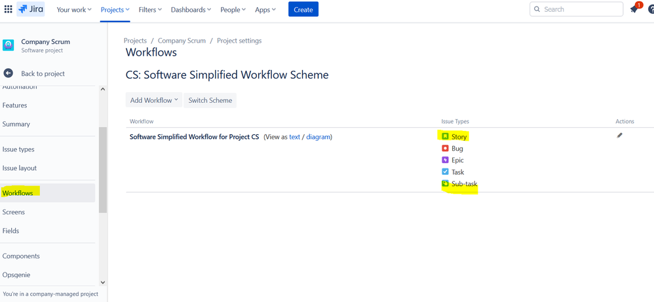Open the Dashboards dropdown

click(191, 10)
